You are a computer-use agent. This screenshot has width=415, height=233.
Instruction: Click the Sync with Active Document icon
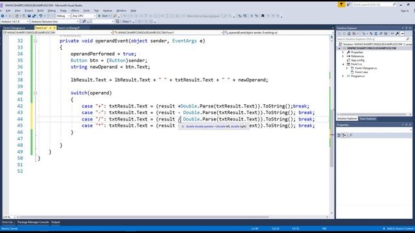(x=371, y=34)
